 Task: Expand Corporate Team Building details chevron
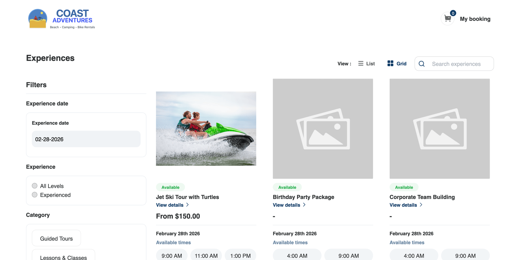pyautogui.click(x=421, y=205)
